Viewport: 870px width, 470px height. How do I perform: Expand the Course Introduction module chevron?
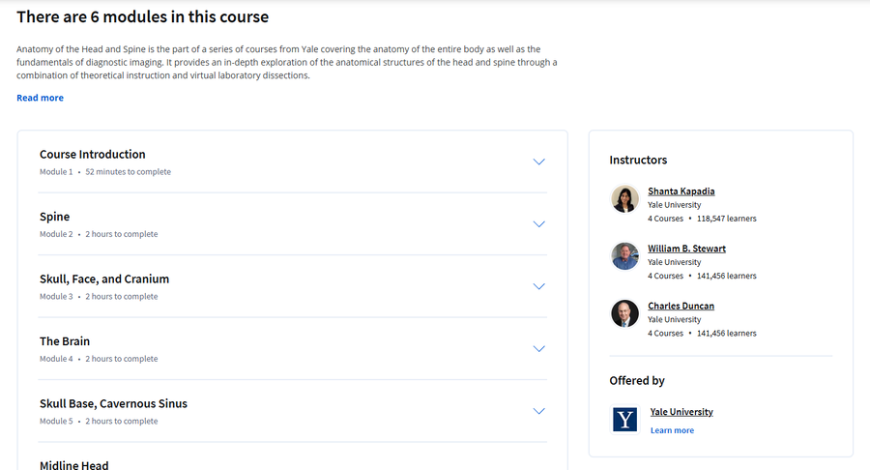pyautogui.click(x=538, y=162)
